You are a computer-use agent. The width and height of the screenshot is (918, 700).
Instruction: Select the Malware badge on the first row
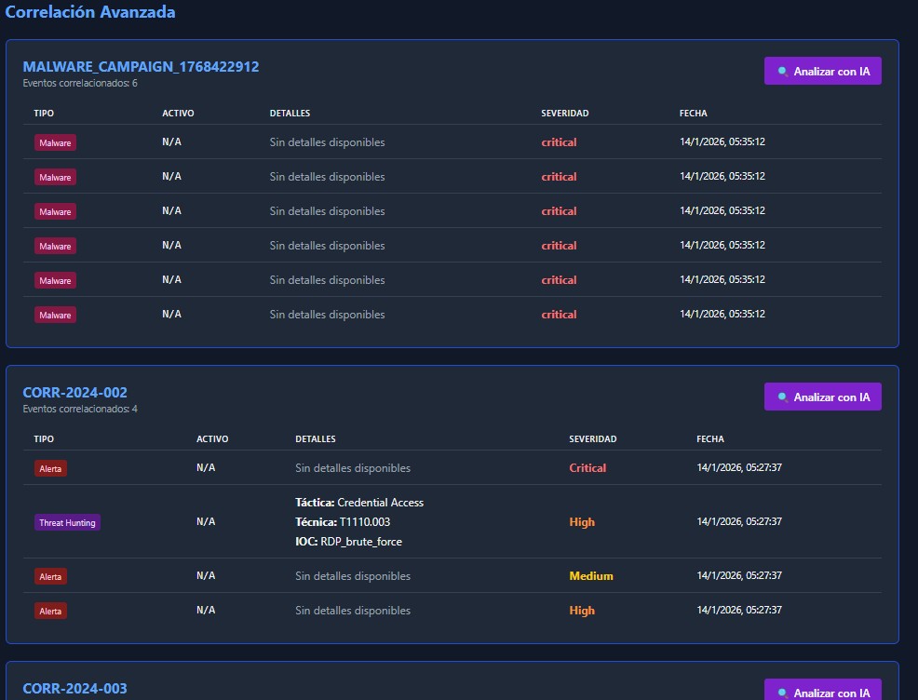(x=55, y=142)
